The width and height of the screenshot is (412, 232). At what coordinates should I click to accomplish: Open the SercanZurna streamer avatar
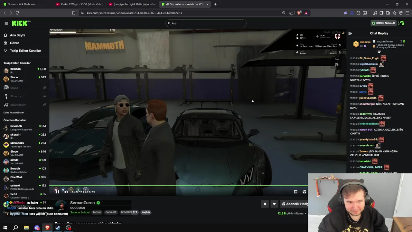(61, 206)
